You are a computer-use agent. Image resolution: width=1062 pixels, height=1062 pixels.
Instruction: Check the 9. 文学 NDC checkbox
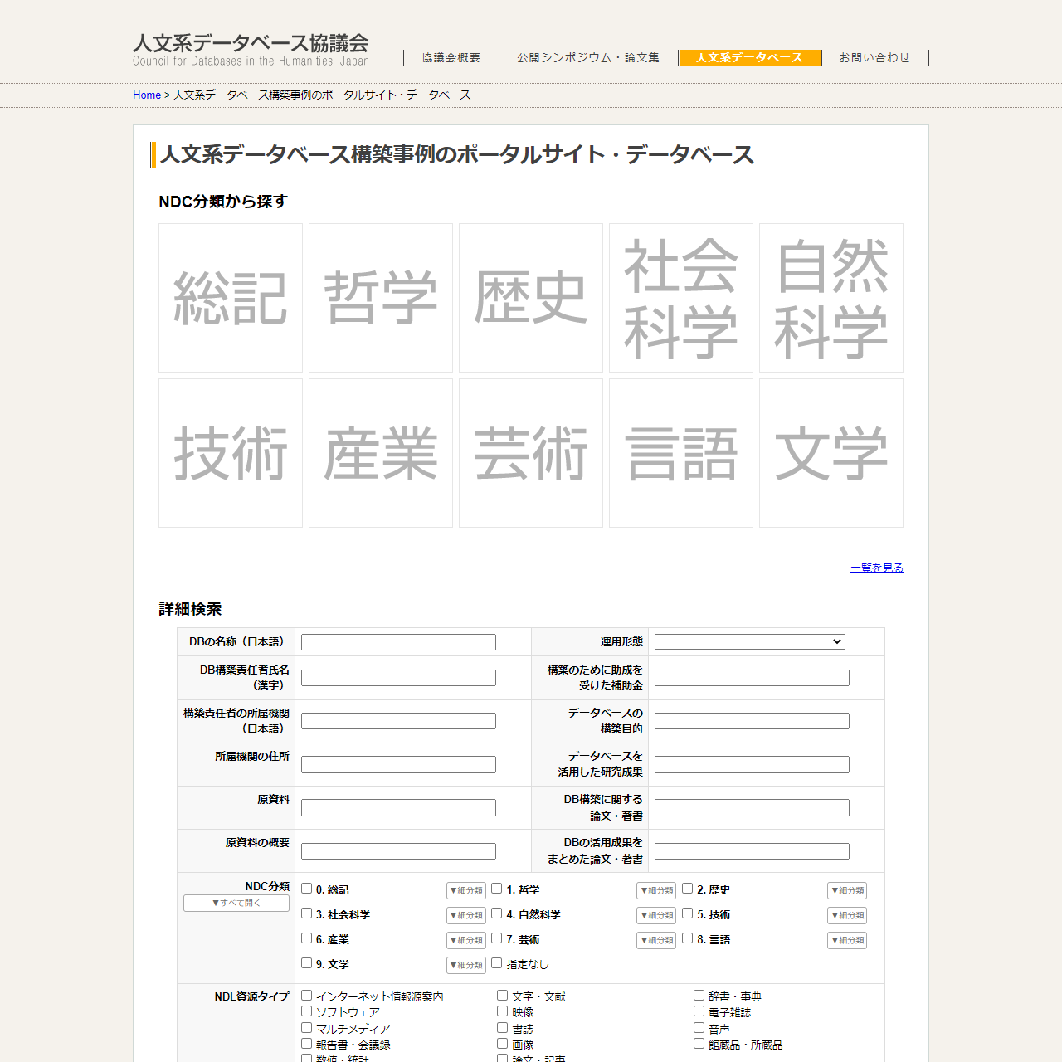[306, 963]
